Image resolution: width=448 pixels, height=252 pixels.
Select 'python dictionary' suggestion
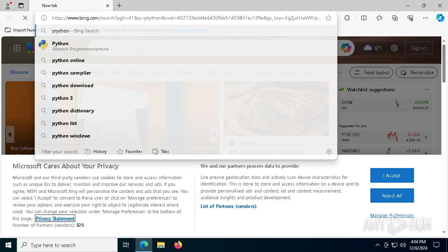click(186, 111)
